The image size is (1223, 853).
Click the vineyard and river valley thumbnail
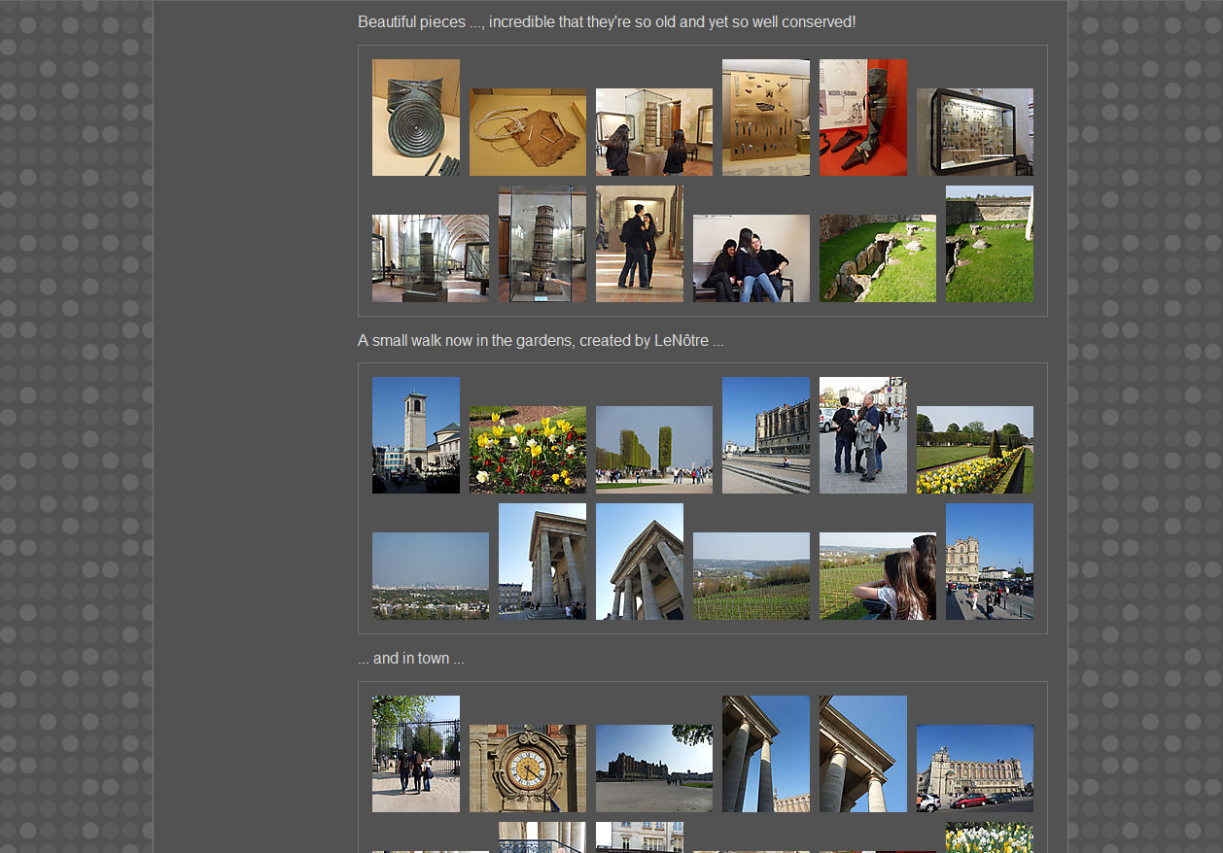pos(751,576)
